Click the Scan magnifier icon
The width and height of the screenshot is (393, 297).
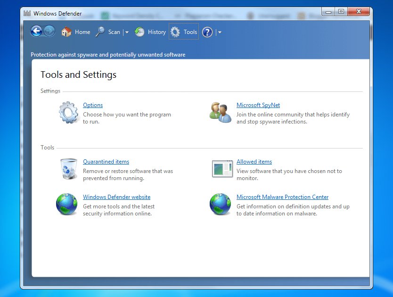point(100,32)
